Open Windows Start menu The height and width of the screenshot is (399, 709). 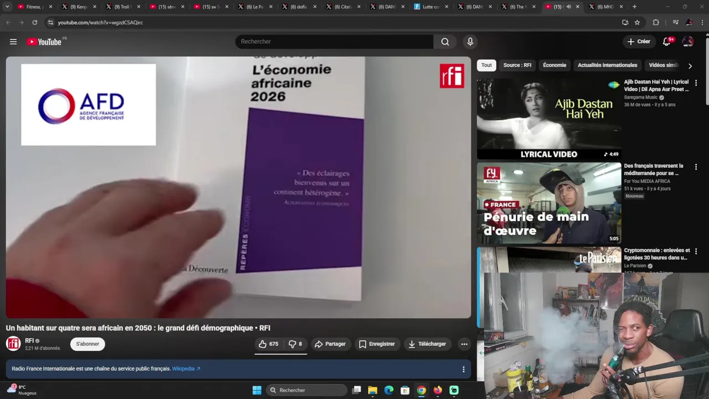(x=257, y=390)
